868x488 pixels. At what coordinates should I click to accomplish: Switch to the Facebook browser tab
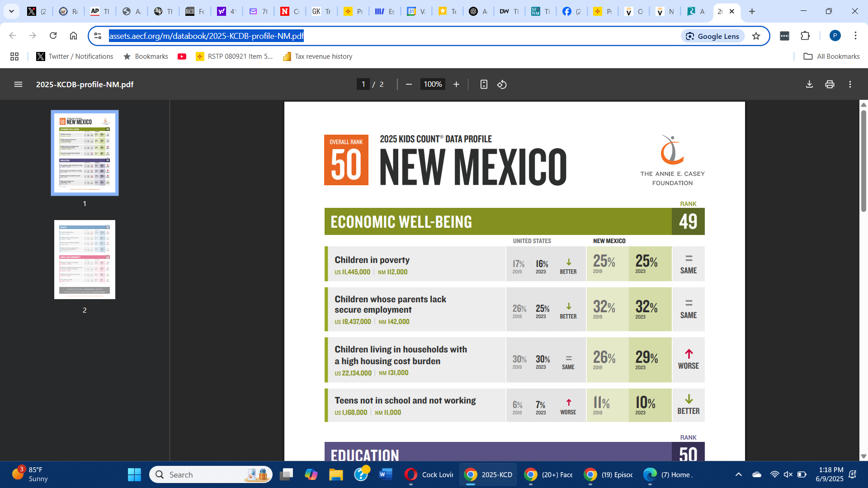571,12
